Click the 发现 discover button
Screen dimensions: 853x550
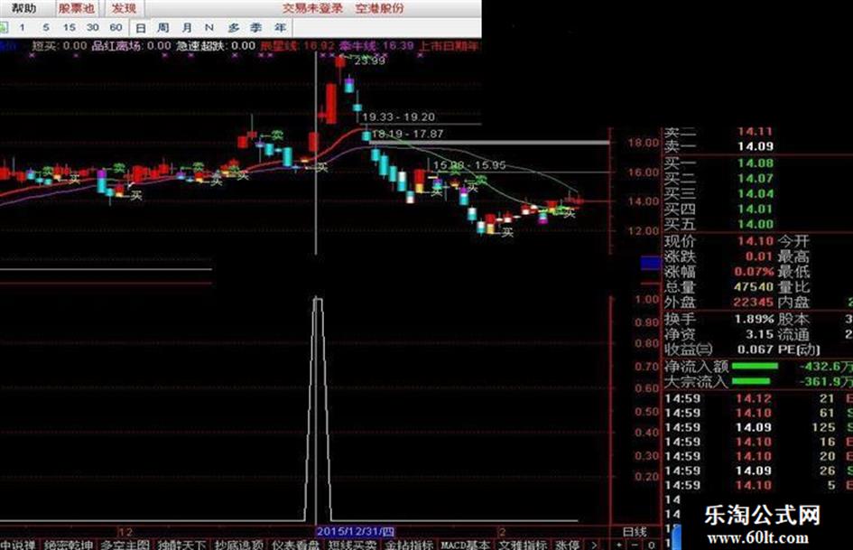[x=124, y=8]
